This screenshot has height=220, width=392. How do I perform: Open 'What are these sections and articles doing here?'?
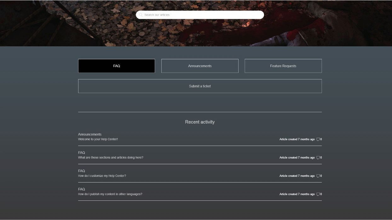coord(111,157)
